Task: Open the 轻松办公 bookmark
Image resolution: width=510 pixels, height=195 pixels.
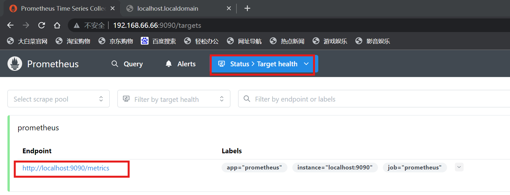Action: click(x=201, y=41)
